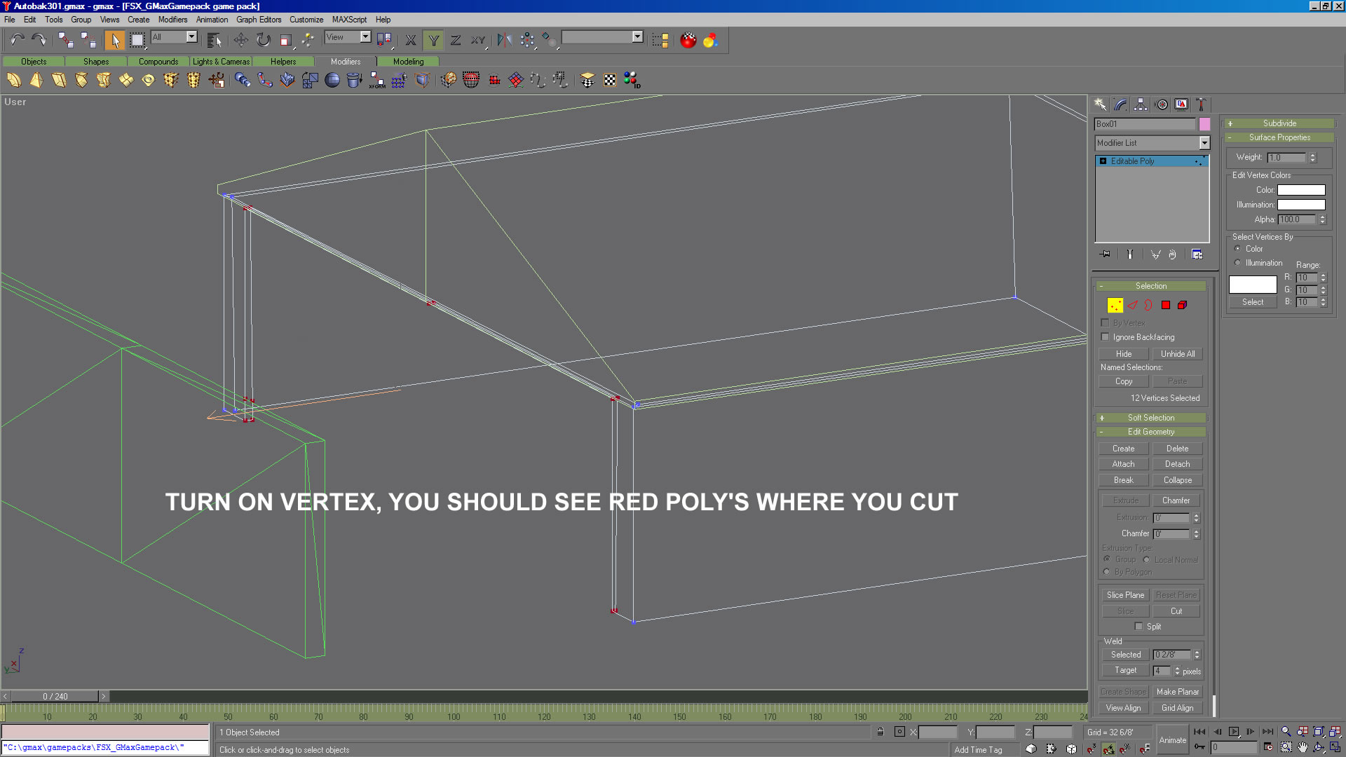Click the Mirror Selected Objects icon

pos(504,40)
